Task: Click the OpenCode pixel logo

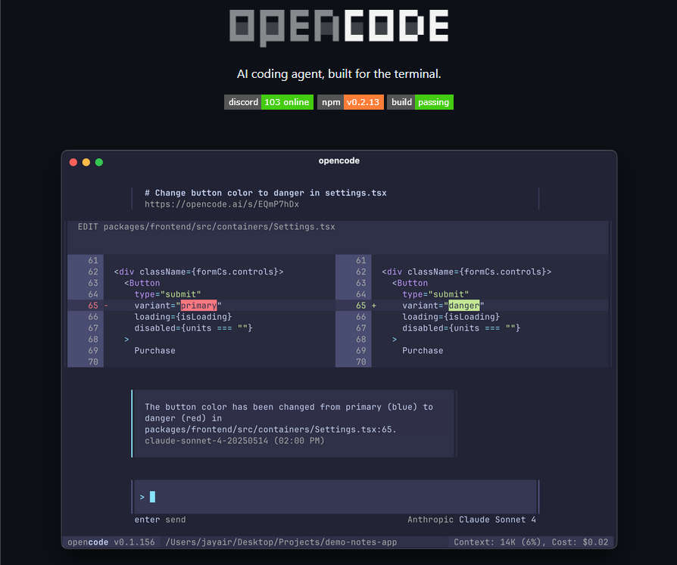Action: [x=339, y=27]
